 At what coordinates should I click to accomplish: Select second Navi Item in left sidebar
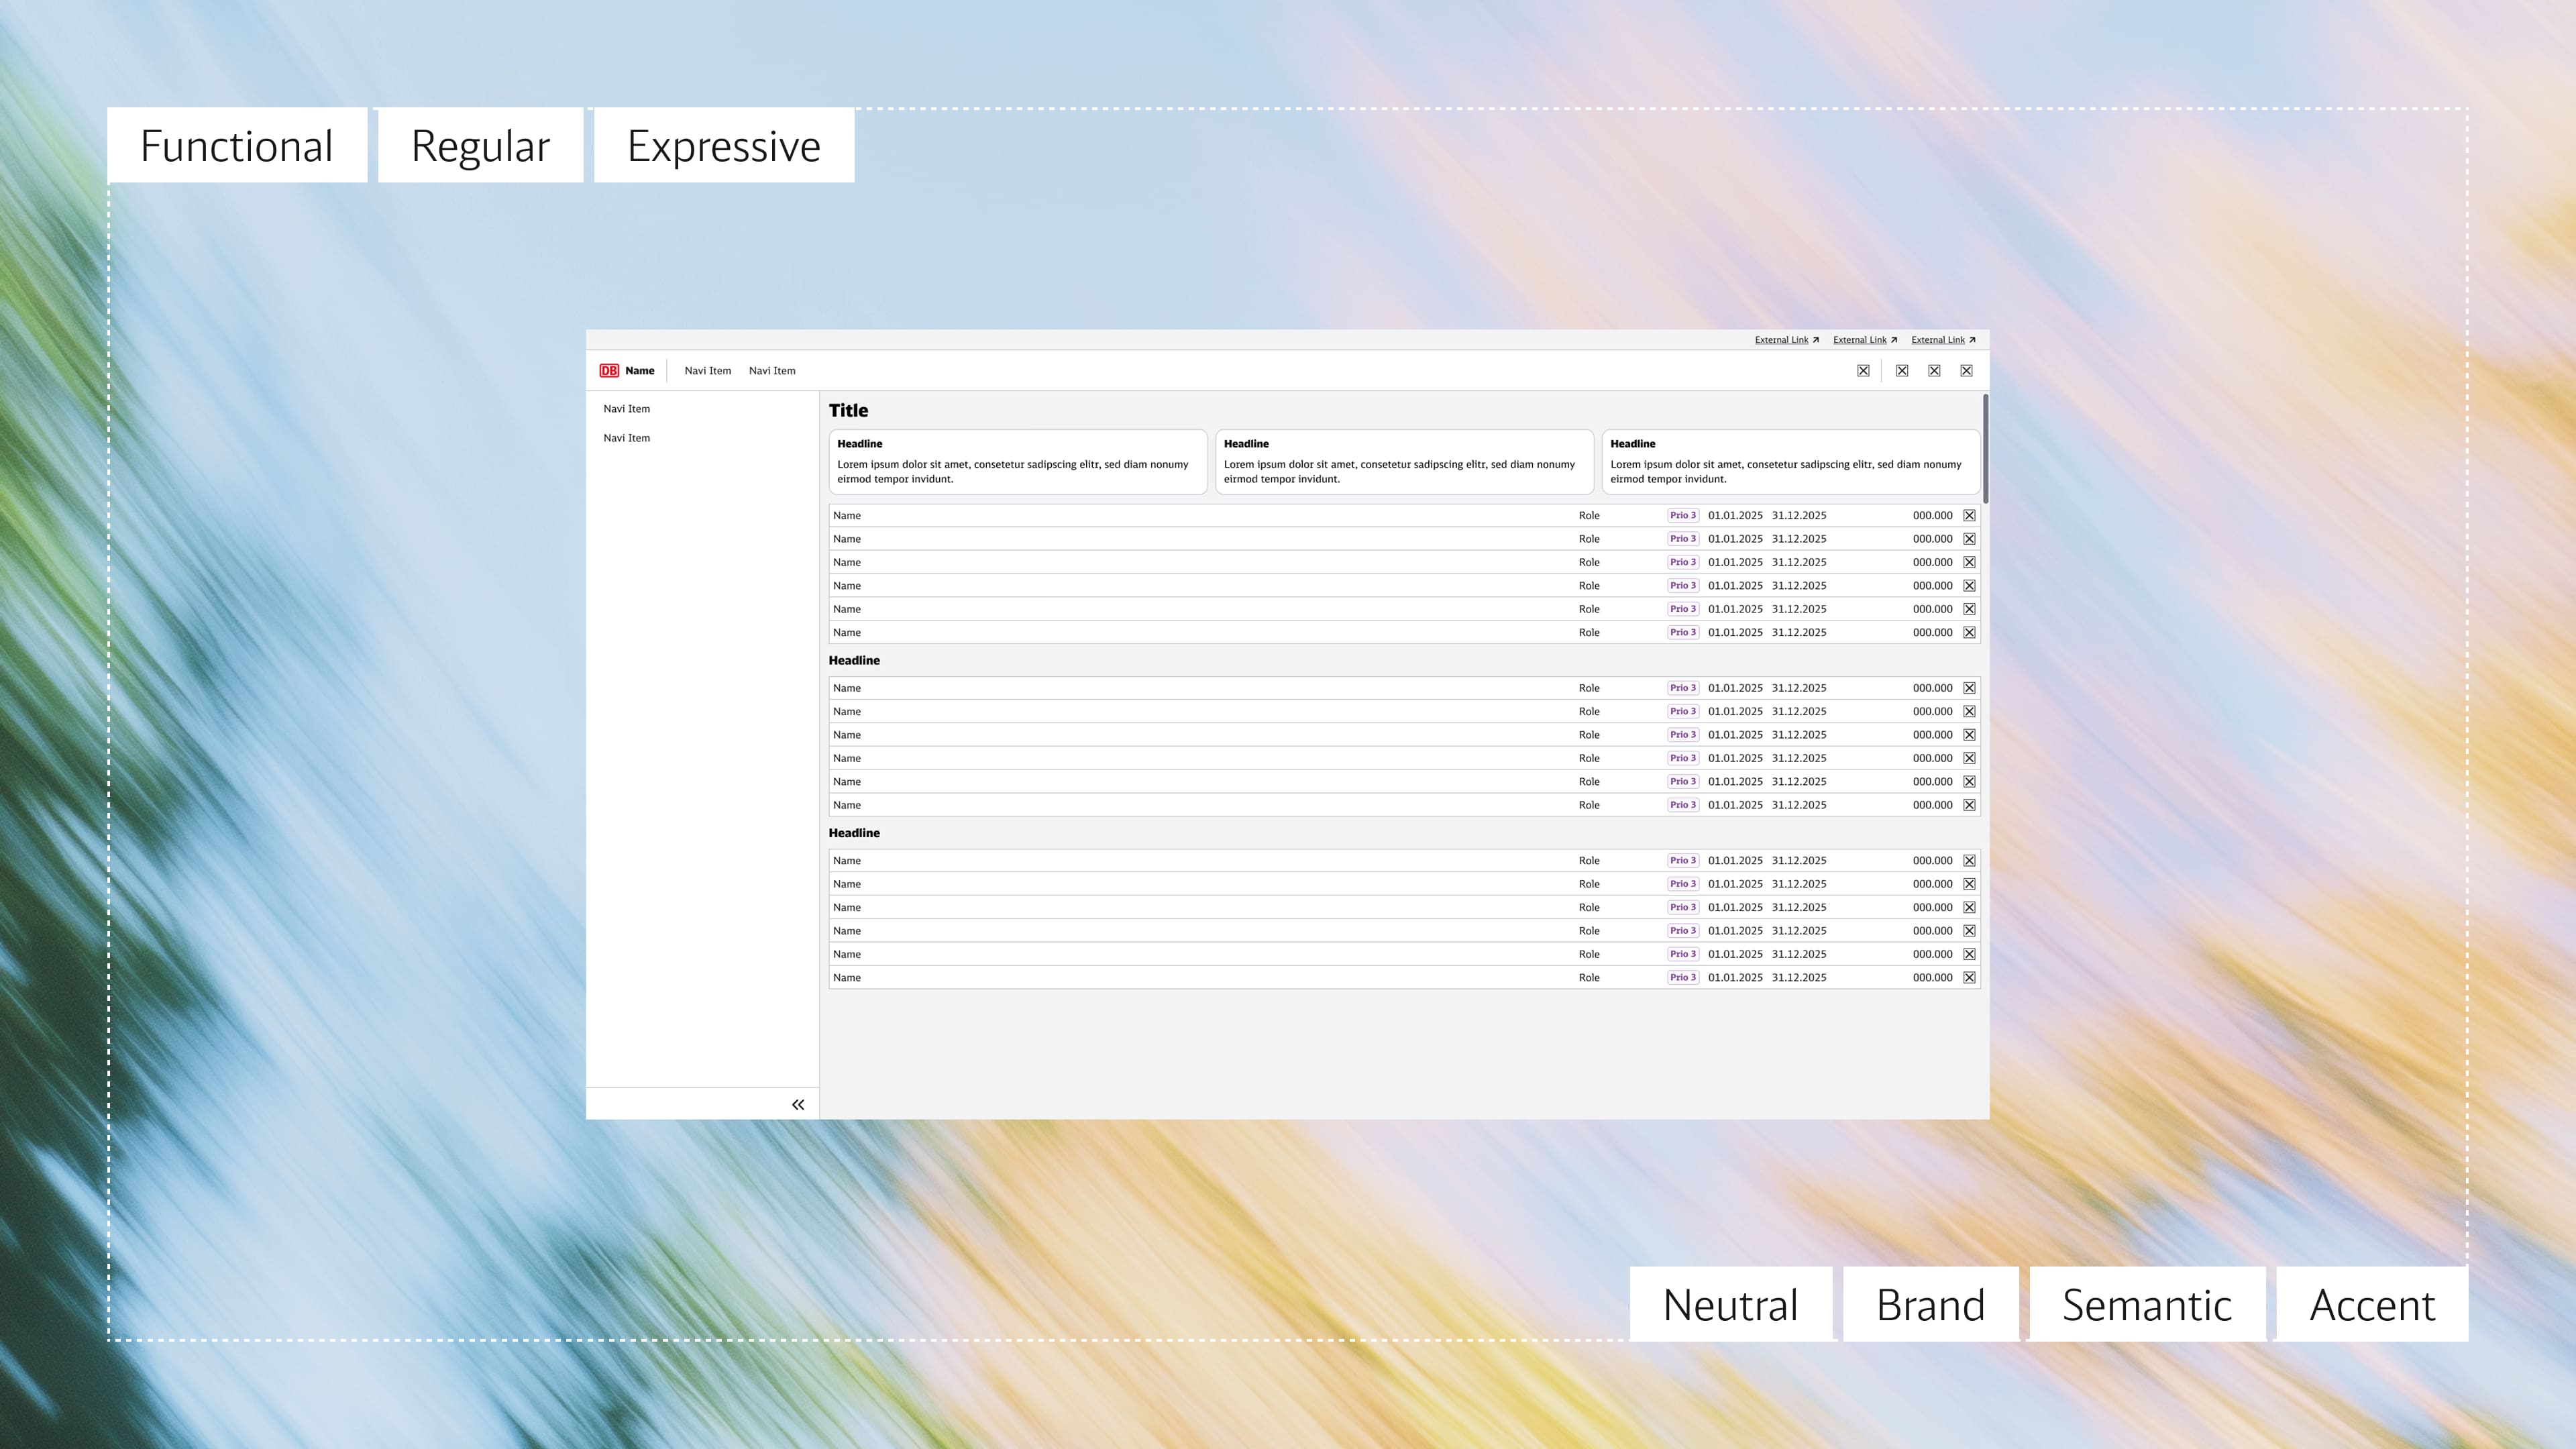click(x=627, y=438)
